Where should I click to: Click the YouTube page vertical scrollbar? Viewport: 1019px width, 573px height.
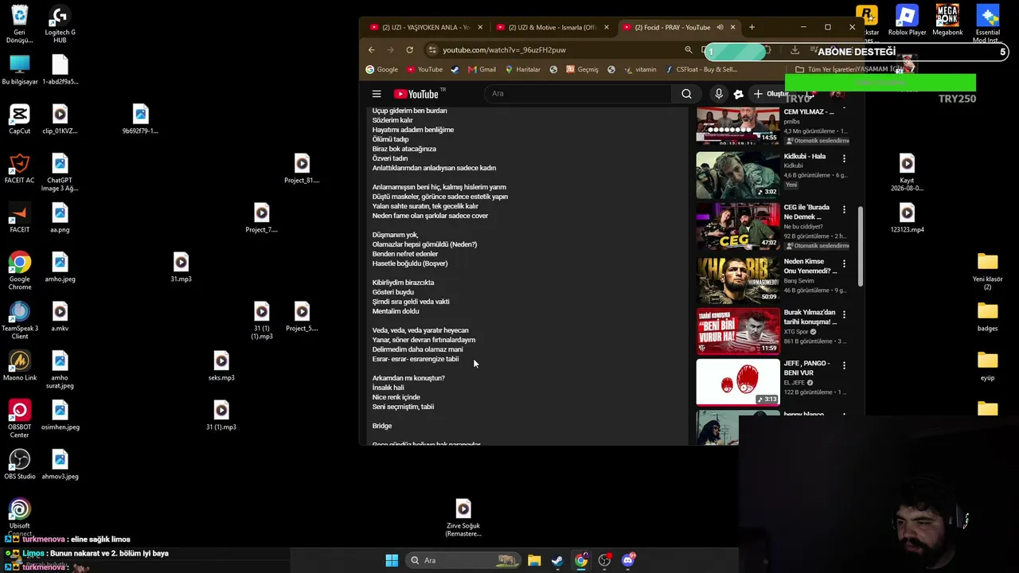(860, 247)
